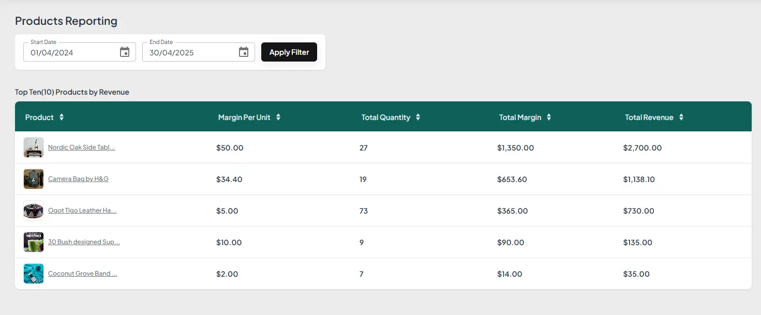Viewport: 761px width, 315px height.
Task: Open the End Date calendar picker
Action: coord(243,52)
